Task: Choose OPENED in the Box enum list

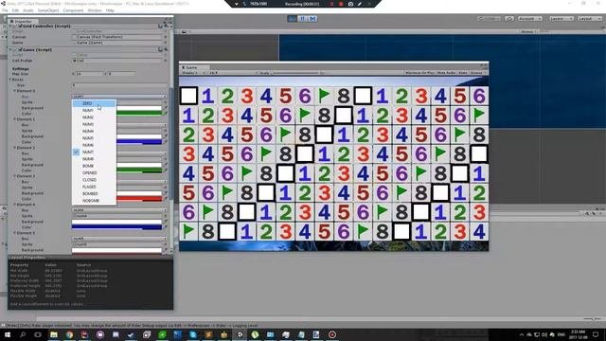Action: [x=94, y=172]
